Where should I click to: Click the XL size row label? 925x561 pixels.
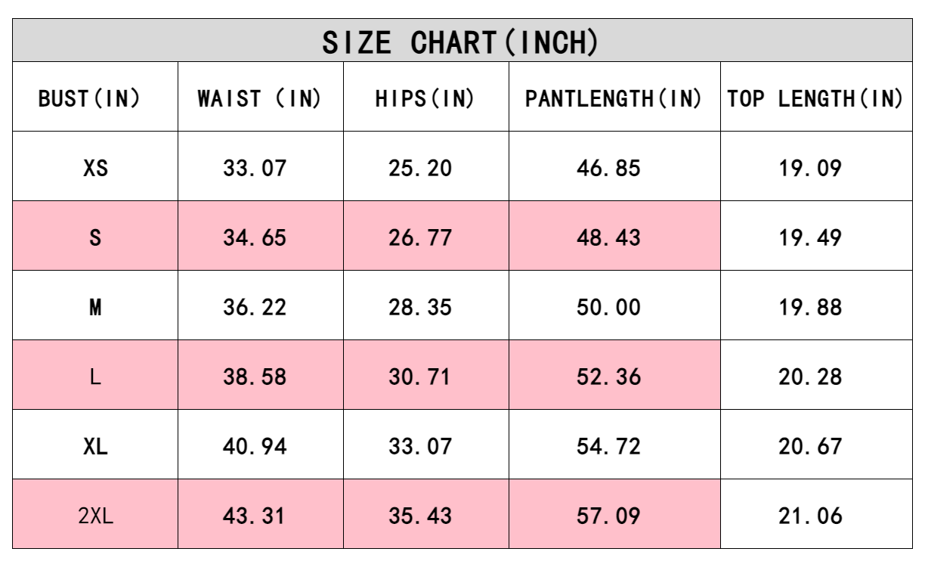click(x=95, y=446)
